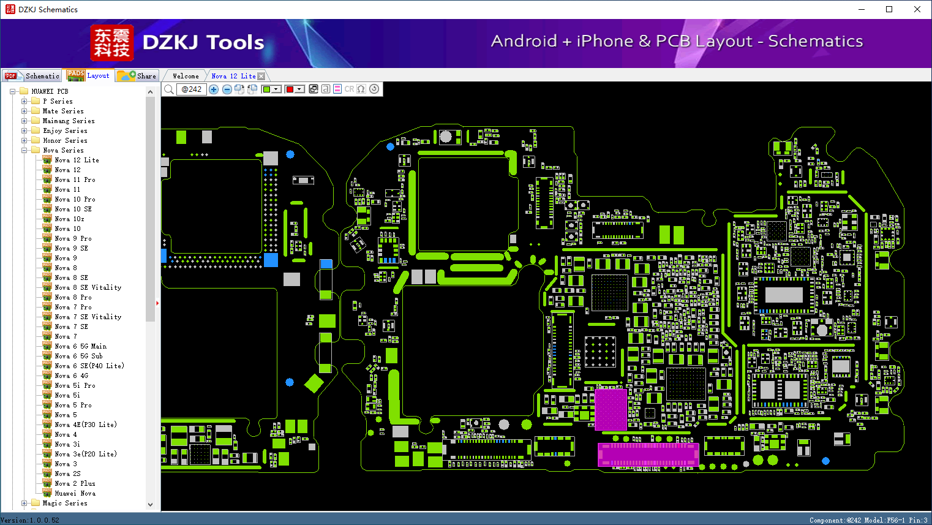Screen dimensions: 932x525
Task: Click the magenta highlighted chip on the board
Action: coord(611,409)
